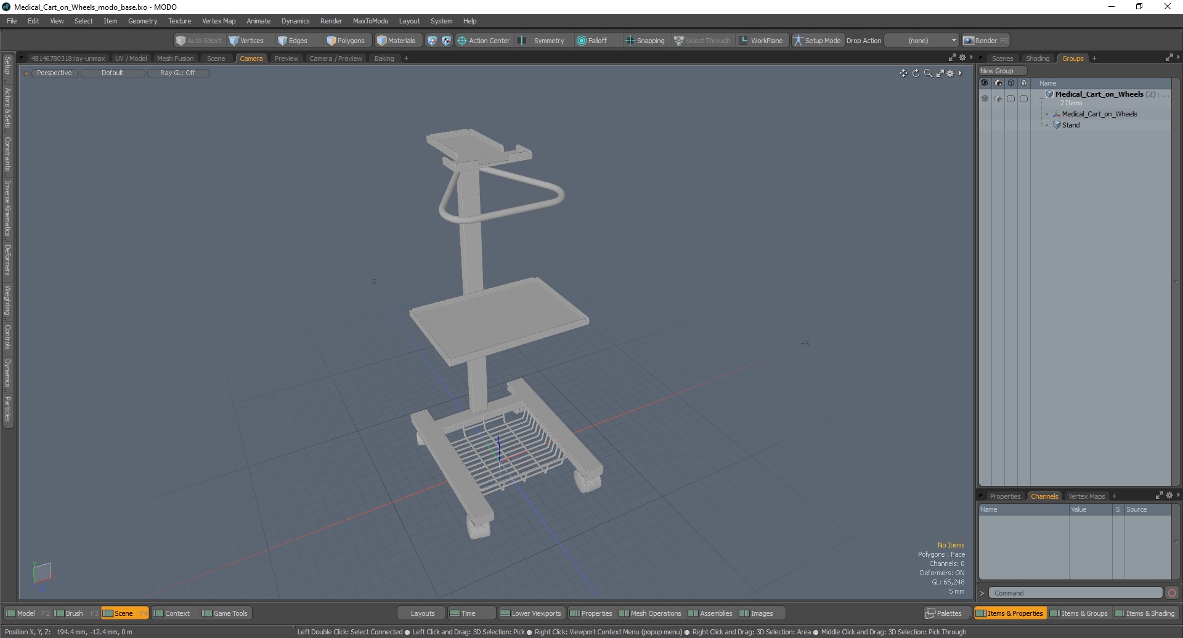
Task: Click the render camera column header icon
Action: pos(998,83)
